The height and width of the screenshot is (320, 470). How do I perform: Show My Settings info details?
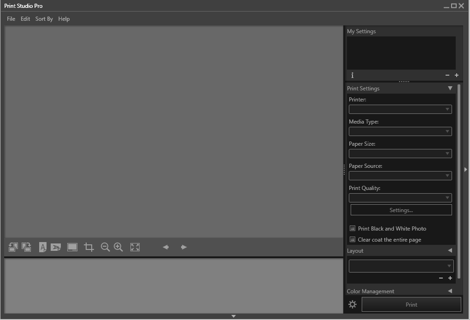pyautogui.click(x=352, y=75)
